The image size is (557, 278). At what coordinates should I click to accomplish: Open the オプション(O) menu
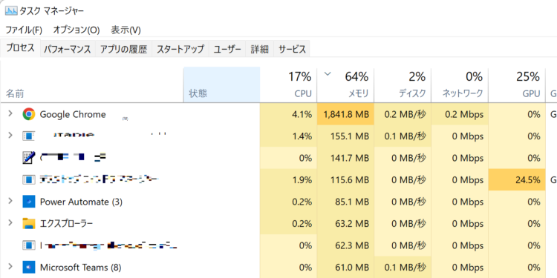pos(76,30)
